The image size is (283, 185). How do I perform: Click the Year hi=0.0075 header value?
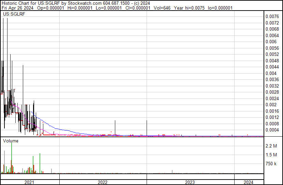click(189, 7)
